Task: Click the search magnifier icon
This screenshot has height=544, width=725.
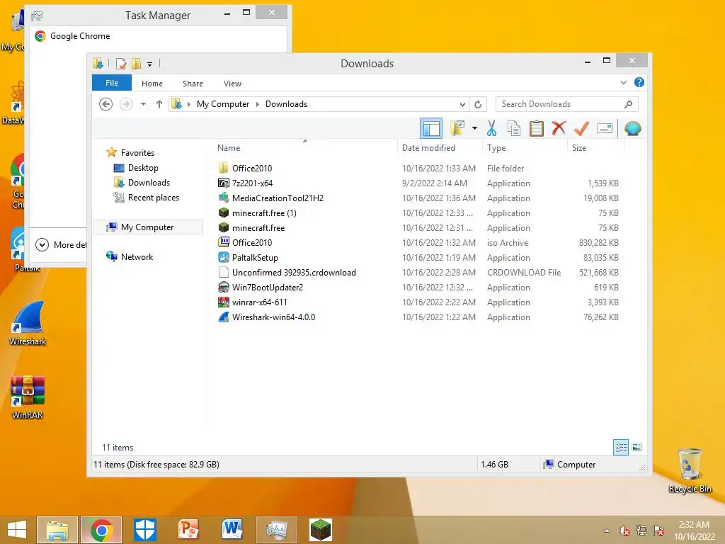Action: (628, 104)
